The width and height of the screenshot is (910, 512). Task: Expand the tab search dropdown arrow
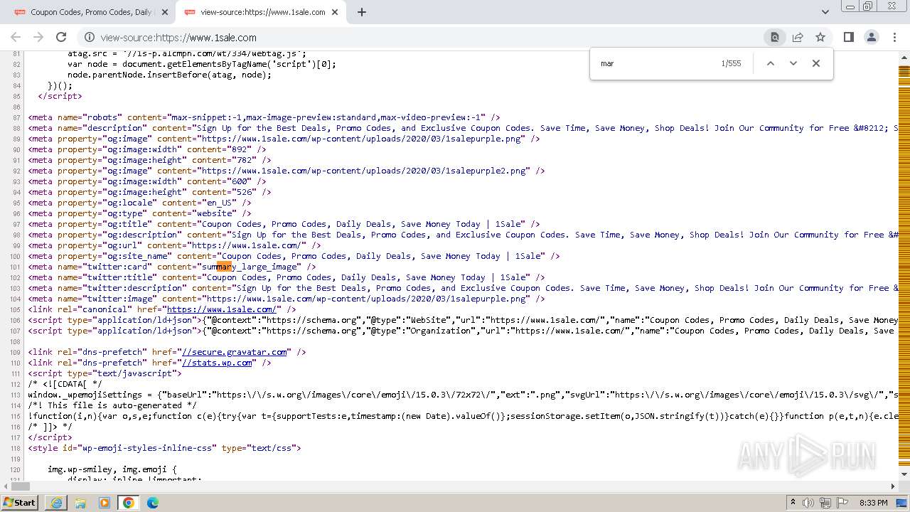click(825, 12)
